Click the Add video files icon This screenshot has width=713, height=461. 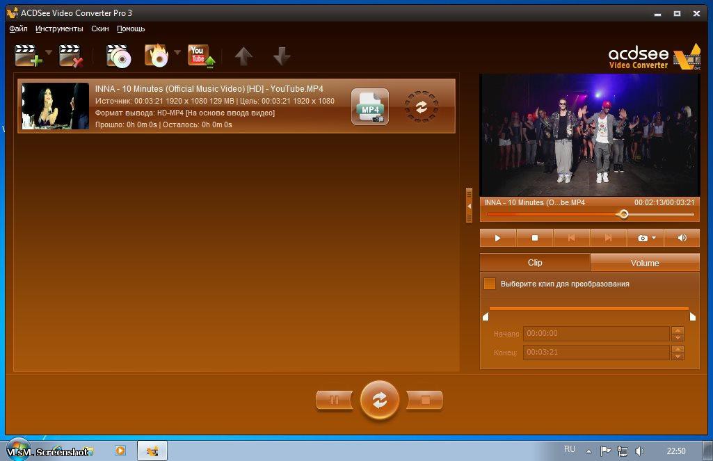[x=28, y=56]
